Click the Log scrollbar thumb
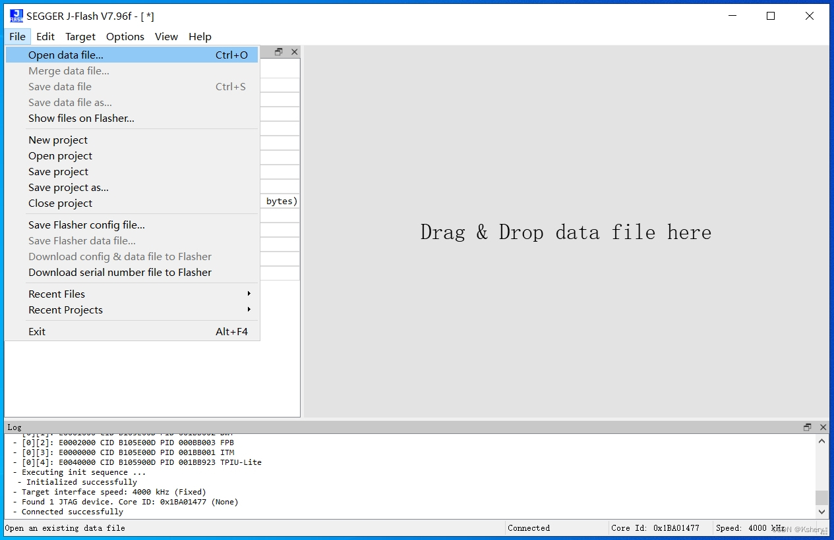The height and width of the screenshot is (540, 834). pyautogui.click(x=821, y=497)
